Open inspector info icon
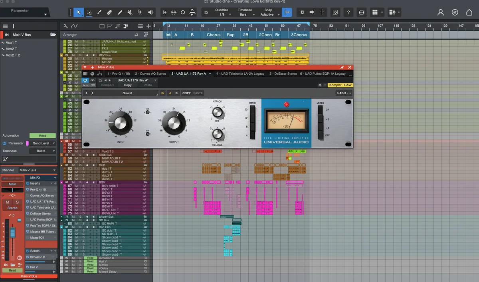Image resolution: width=479 pixels, height=282 pixels. point(13,26)
